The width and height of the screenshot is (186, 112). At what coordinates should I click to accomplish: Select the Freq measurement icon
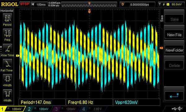point(7,33)
